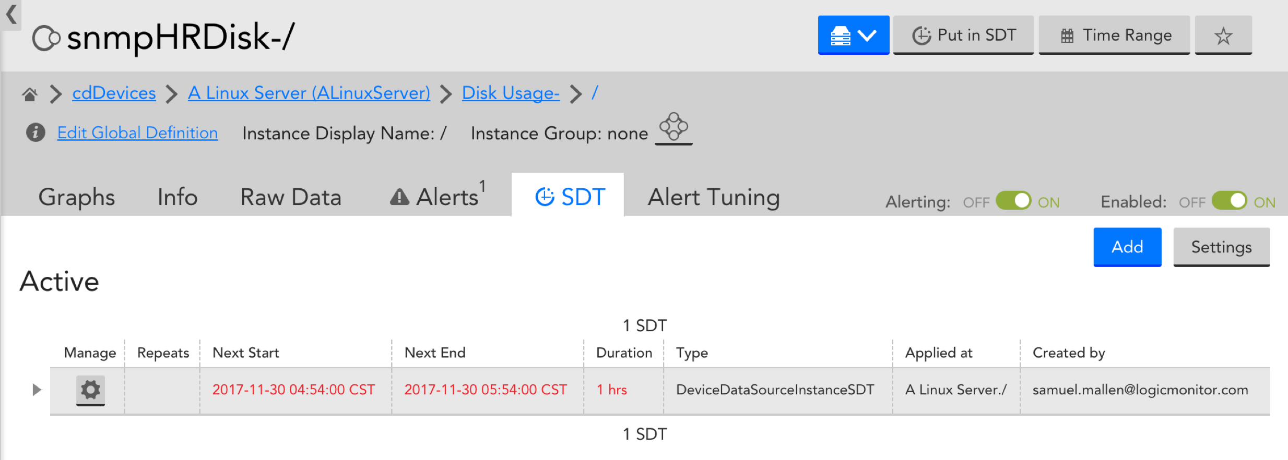
Task: Click Put in SDT button
Action: click(963, 35)
